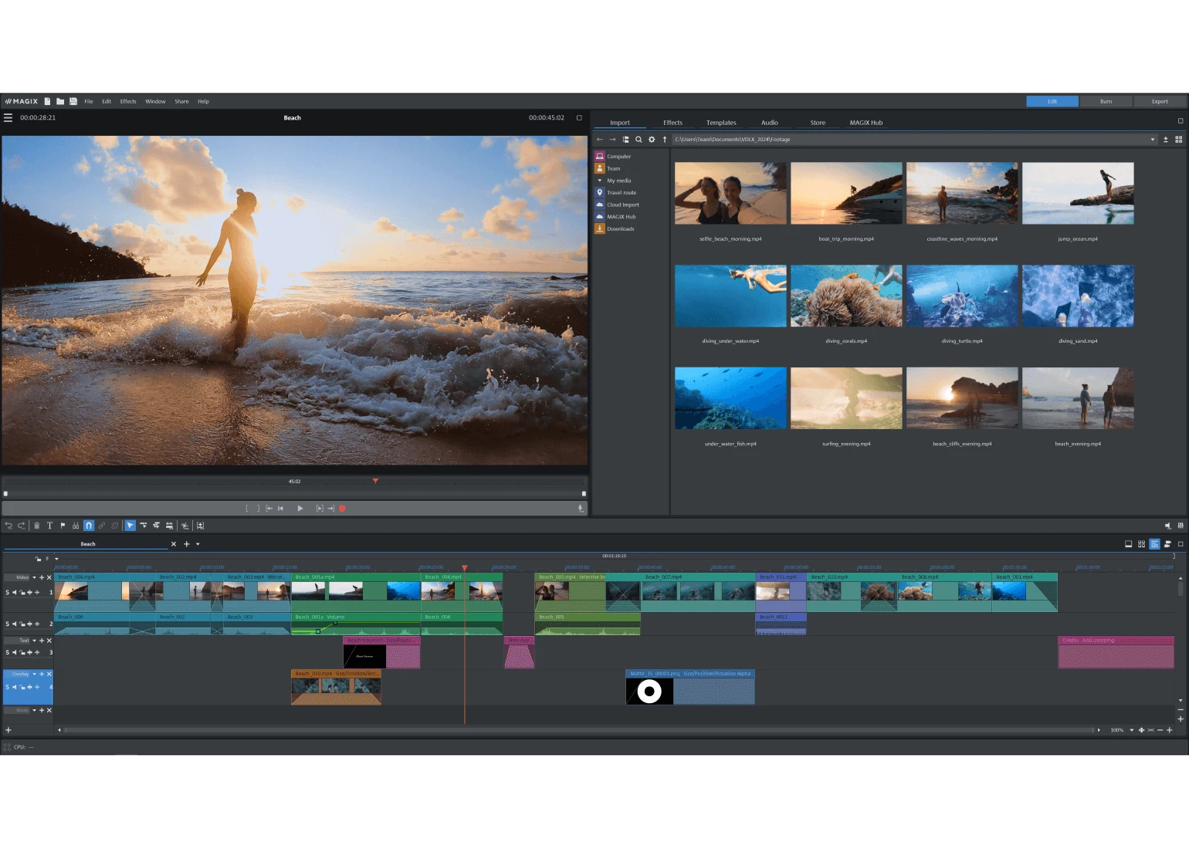1189x849 pixels.
Task: Click the search icon in media browser
Action: [x=639, y=140]
